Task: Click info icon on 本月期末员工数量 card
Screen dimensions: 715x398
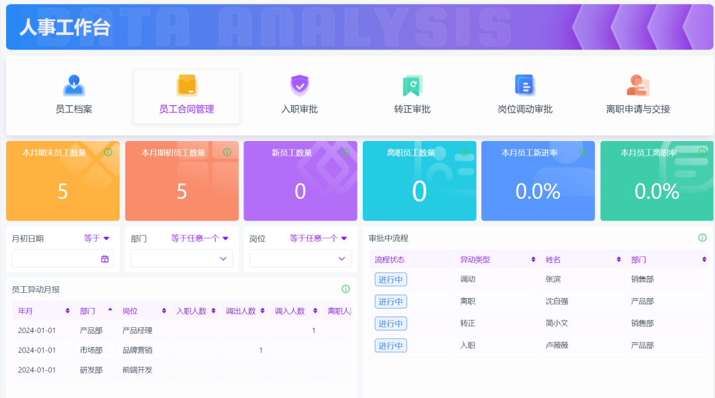Action: click(x=108, y=152)
